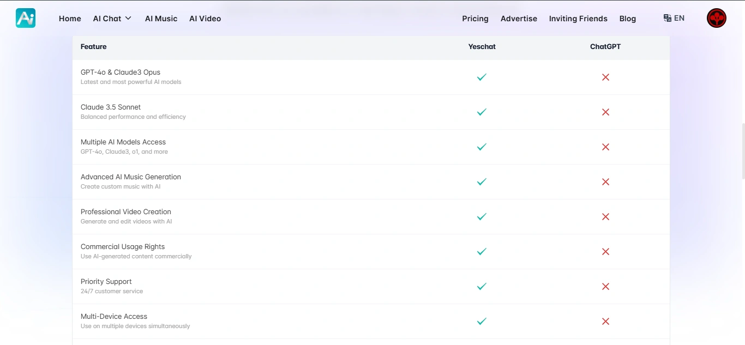The width and height of the screenshot is (745, 345).
Task: Click Yeschat checkmark for Commercial Usage Rights
Action: (x=482, y=252)
